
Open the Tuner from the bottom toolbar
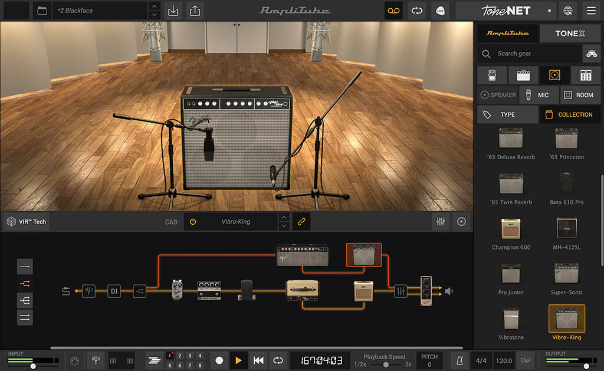point(96,360)
